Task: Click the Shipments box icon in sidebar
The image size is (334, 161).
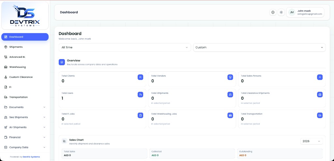Action: pos(6,47)
